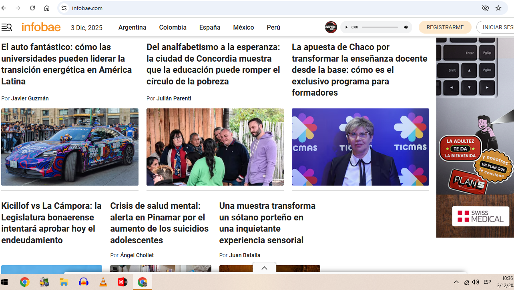Open the Windows Start menu
Screen dimensions: 514x290
4,282
